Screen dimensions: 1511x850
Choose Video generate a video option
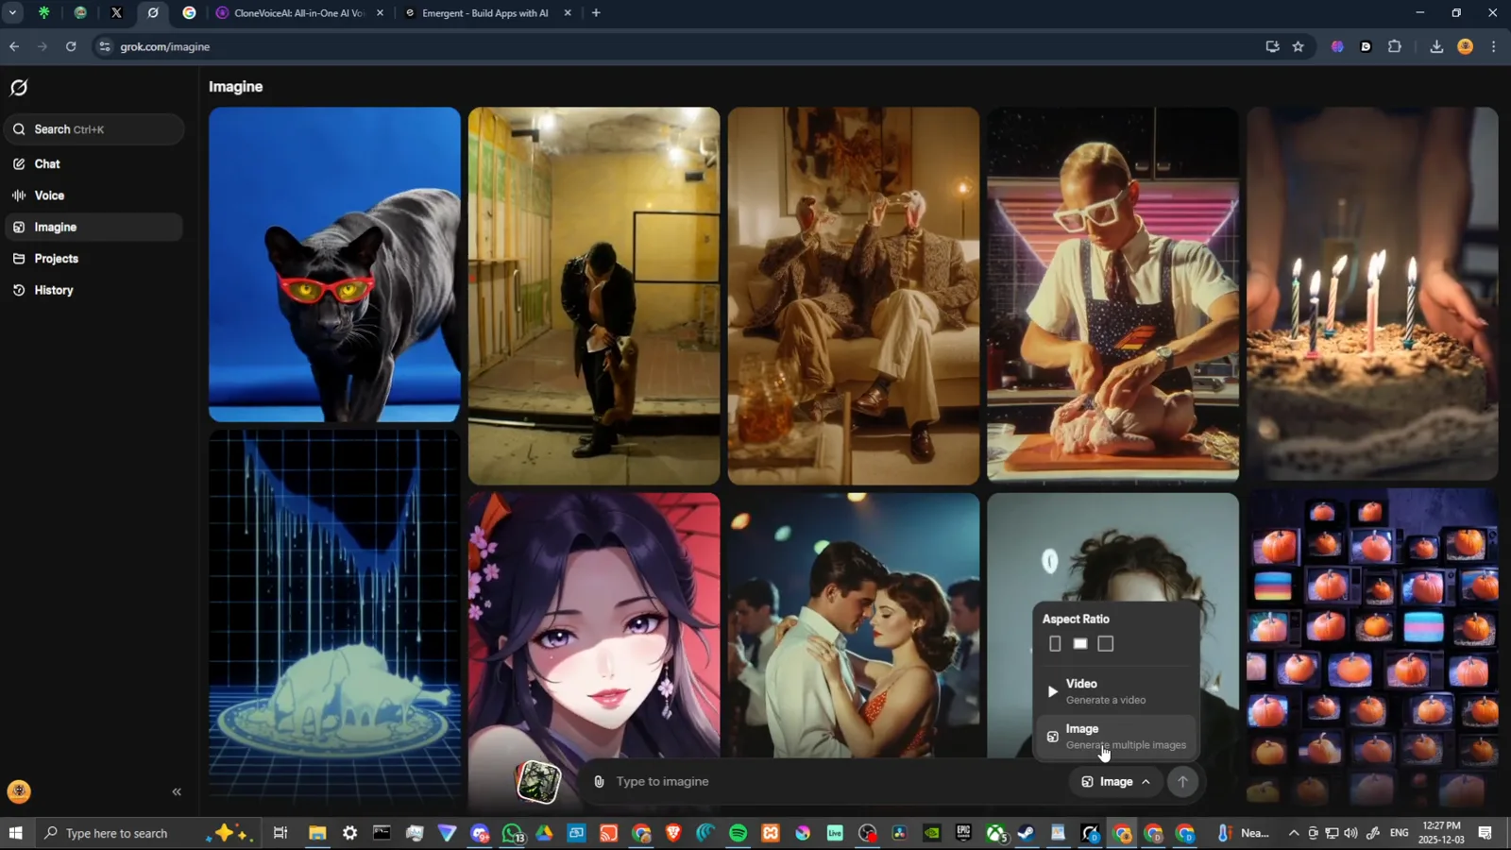coord(1116,691)
